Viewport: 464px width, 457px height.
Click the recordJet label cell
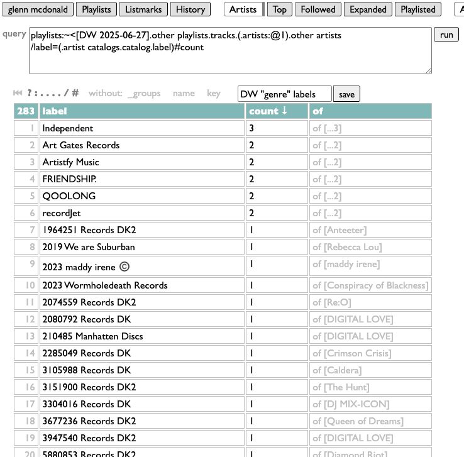point(142,213)
